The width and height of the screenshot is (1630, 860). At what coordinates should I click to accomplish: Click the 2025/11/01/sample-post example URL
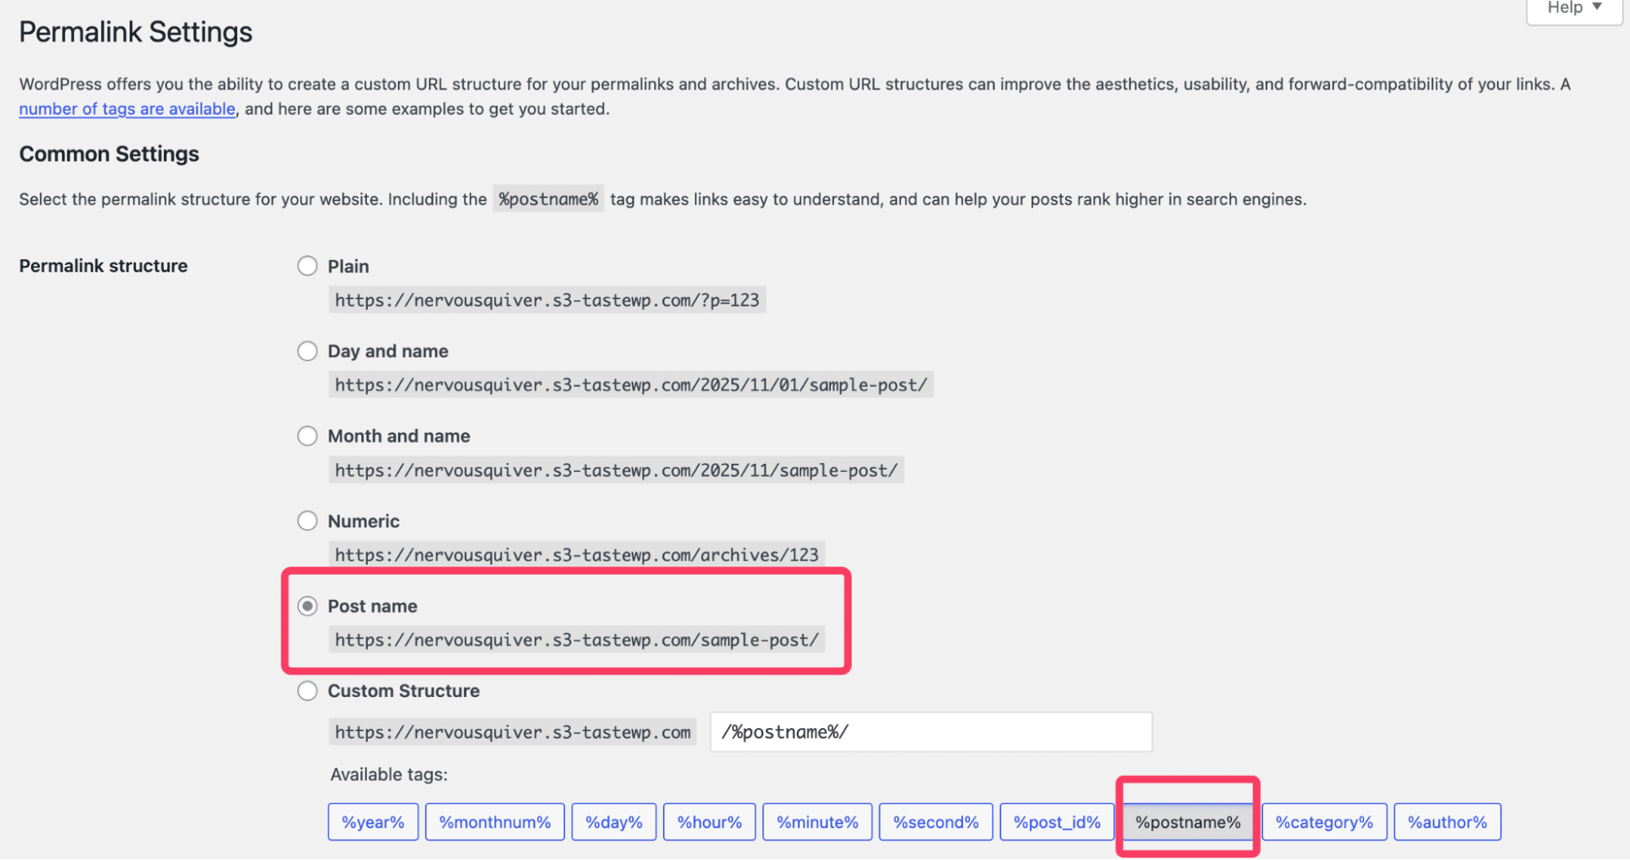point(631,385)
